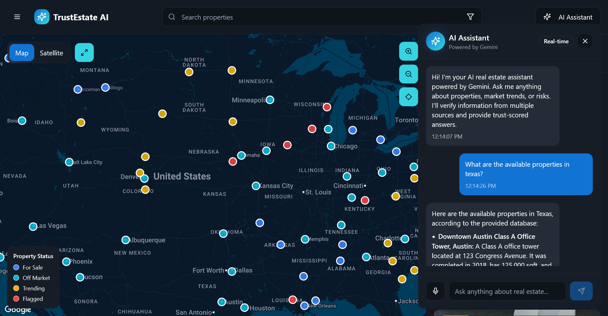Screen dimensions: 608x316
Task: Open the flagged marker in Wisconsin
Action: [327, 107]
